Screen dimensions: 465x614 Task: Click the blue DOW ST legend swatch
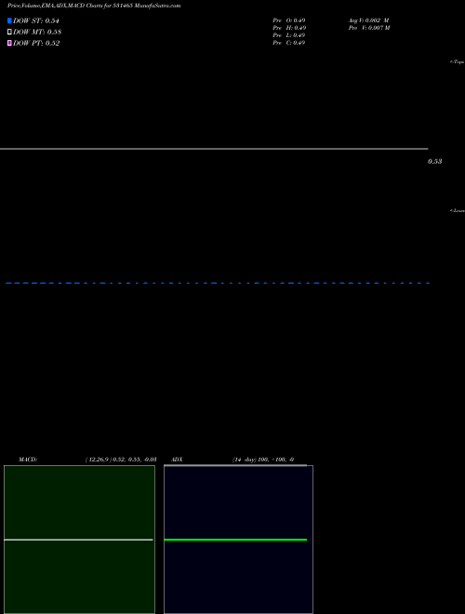pos(9,20)
